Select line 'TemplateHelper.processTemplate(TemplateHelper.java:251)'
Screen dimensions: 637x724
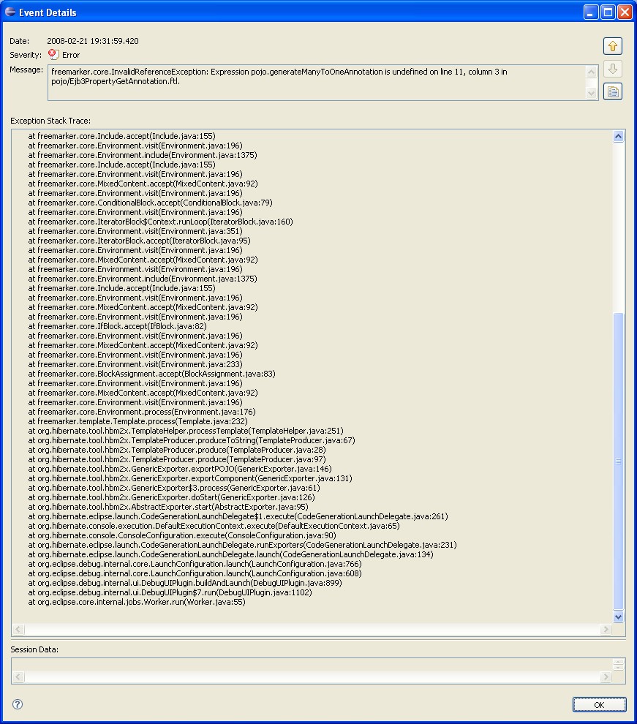point(186,431)
